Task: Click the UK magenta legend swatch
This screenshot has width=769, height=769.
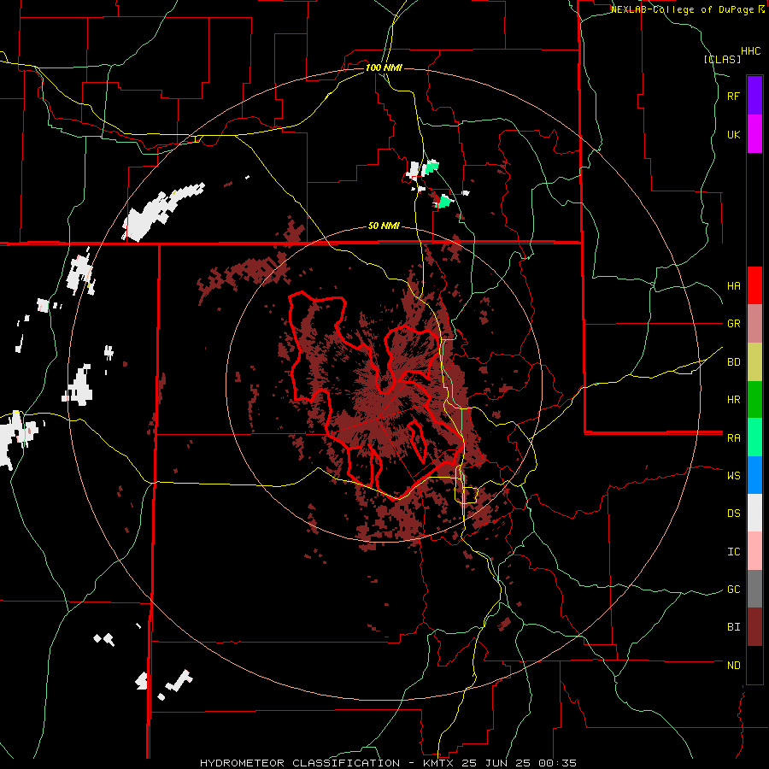Action: [x=754, y=134]
